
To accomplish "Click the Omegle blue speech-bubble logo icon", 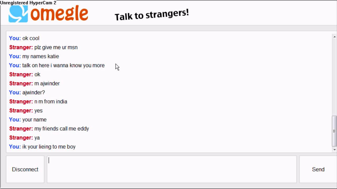I will (18, 14).
